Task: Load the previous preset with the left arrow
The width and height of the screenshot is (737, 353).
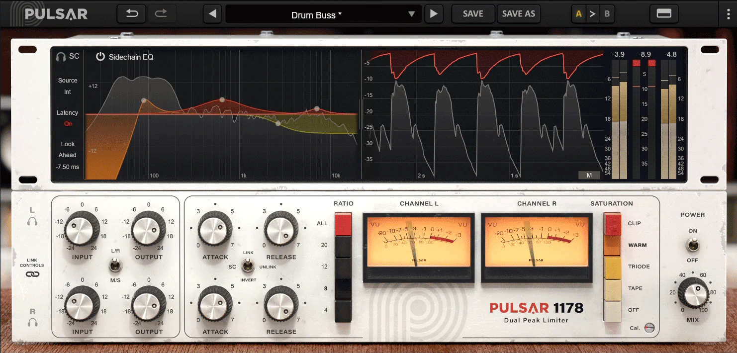Action: click(x=212, y=14)
